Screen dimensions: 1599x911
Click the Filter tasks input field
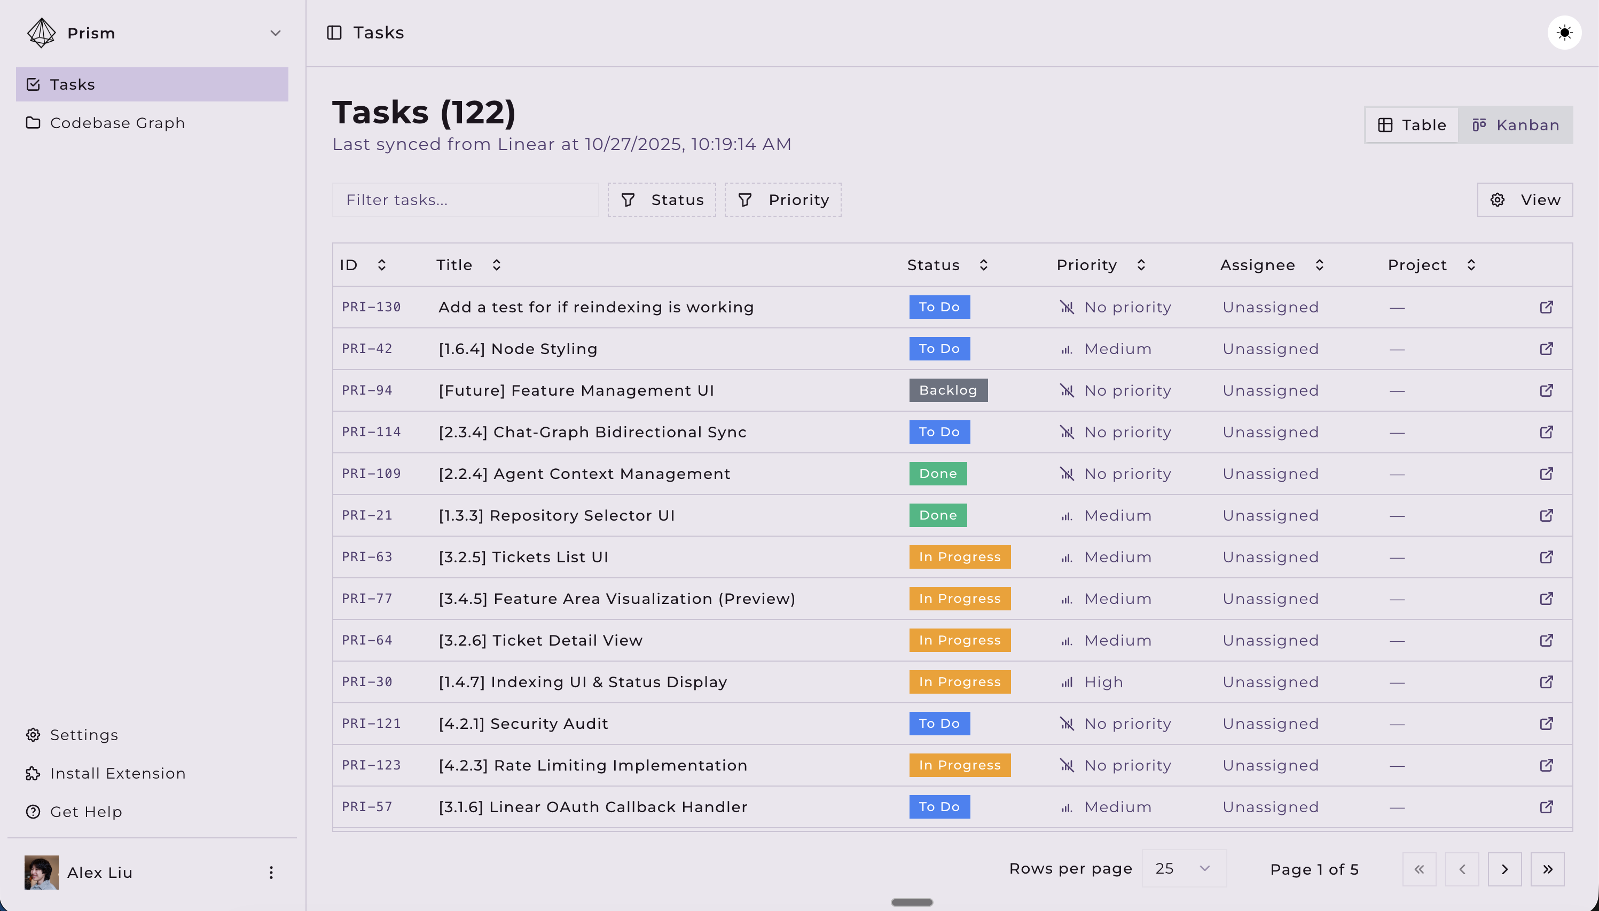(x=465, y=200)
